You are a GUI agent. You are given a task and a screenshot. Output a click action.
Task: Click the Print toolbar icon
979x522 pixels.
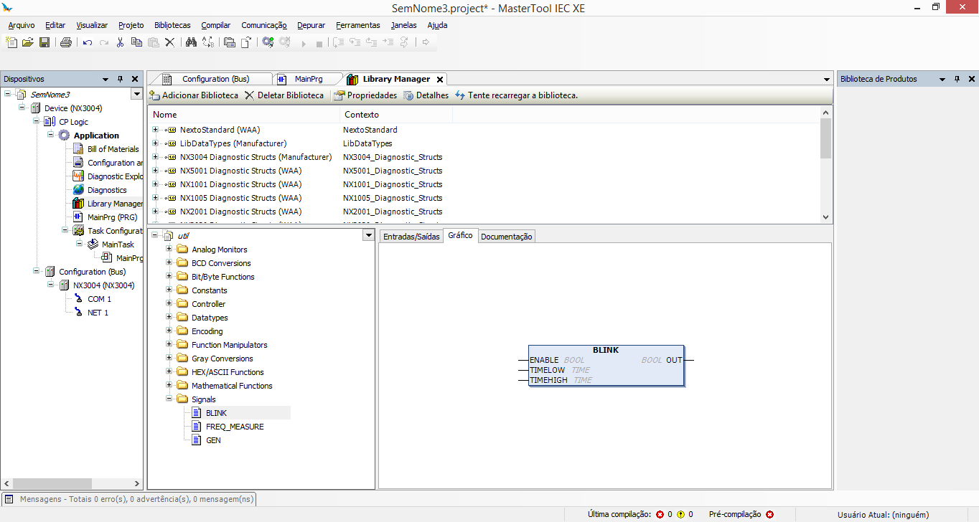[x=66, y=42]
